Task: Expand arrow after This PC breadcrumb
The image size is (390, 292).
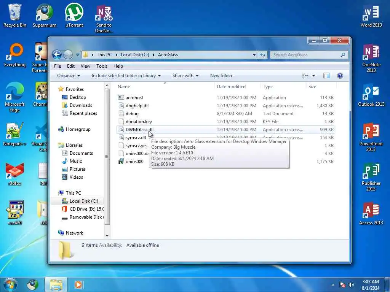Action: click(x=117, y=55)
